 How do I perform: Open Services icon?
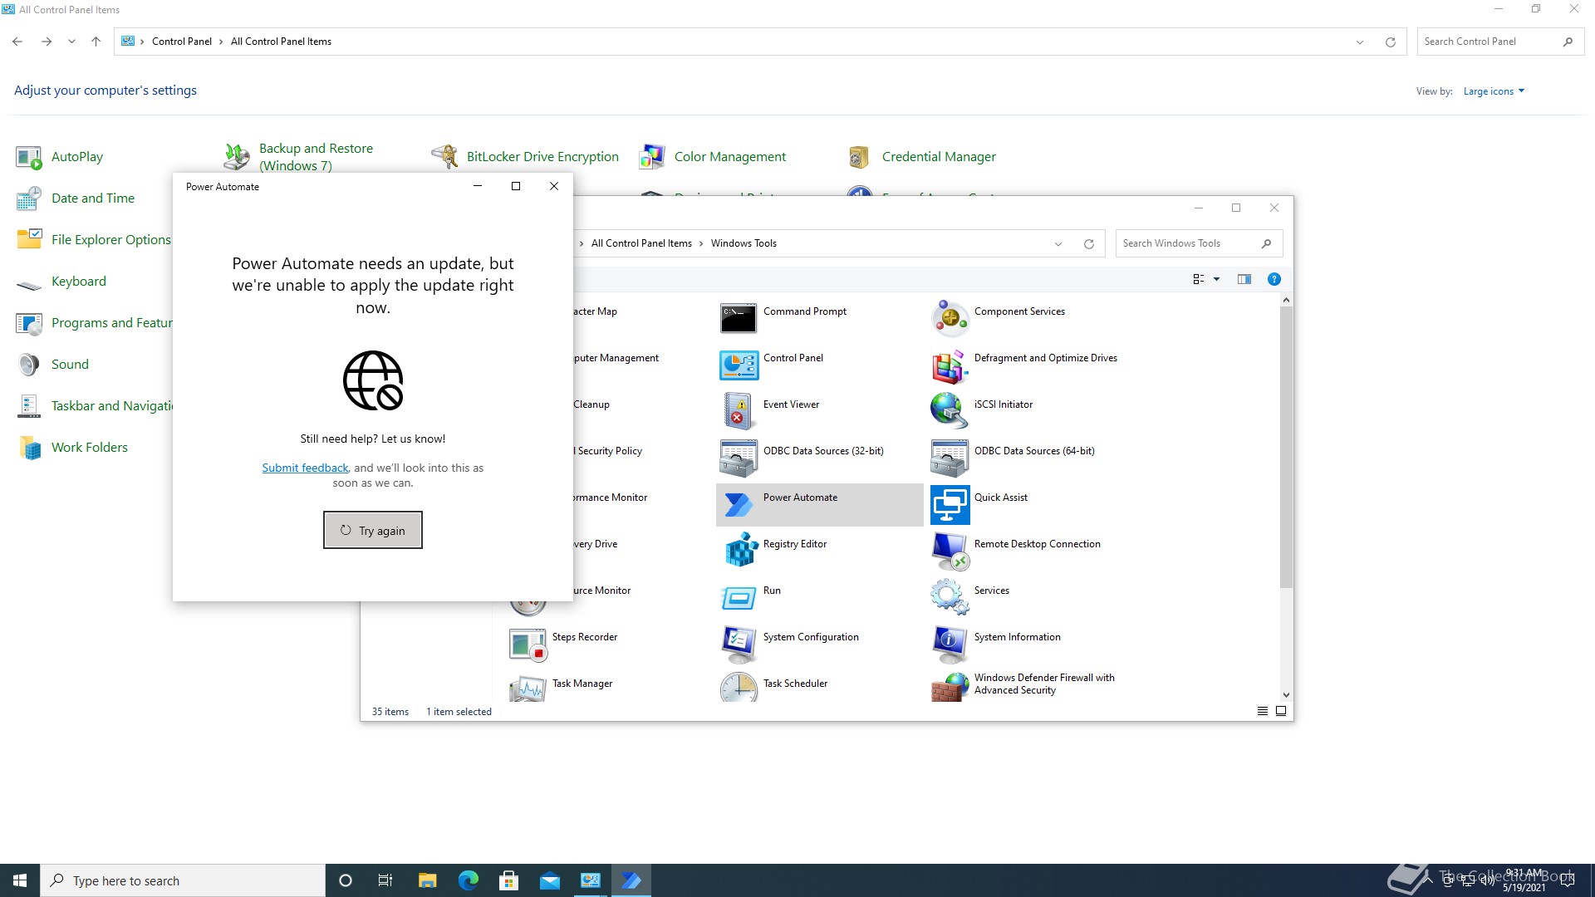tap(950, 597)
